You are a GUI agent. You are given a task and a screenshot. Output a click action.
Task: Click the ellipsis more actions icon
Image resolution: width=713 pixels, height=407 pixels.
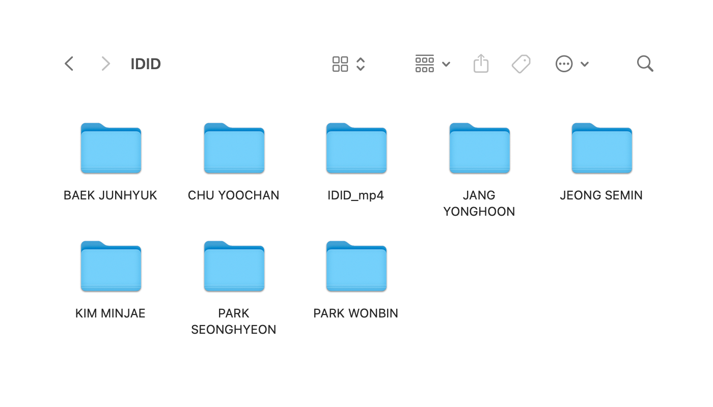(x=564, y=64)
